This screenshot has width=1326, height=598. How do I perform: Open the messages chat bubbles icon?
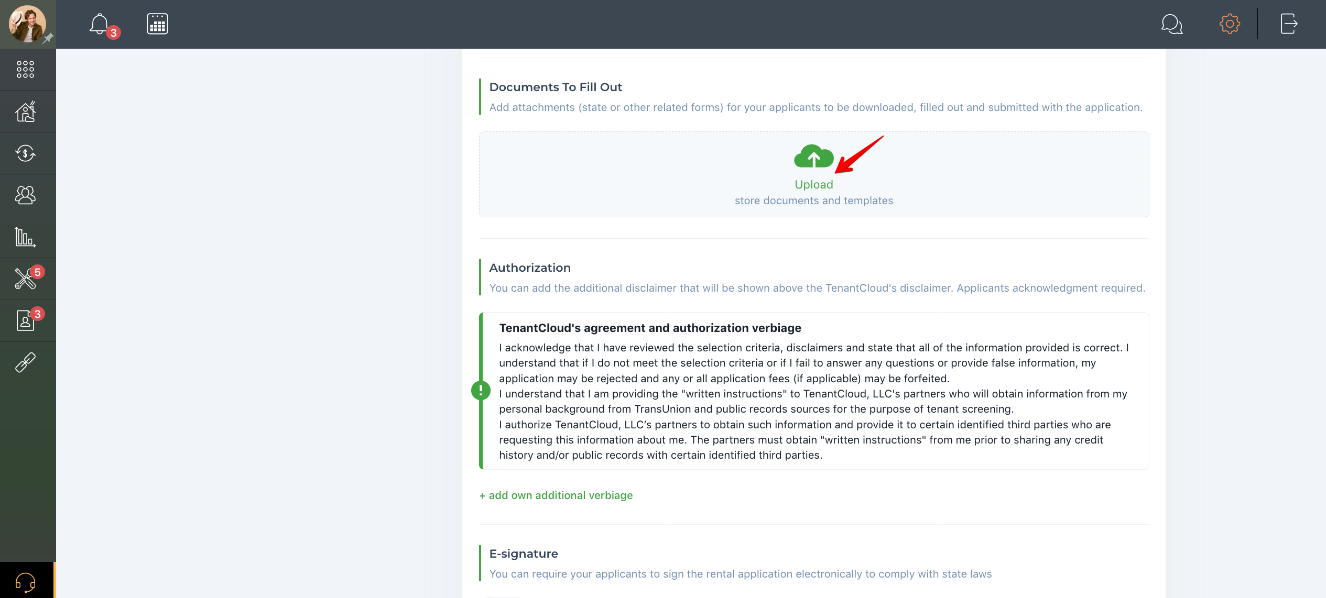(1171, 24)
